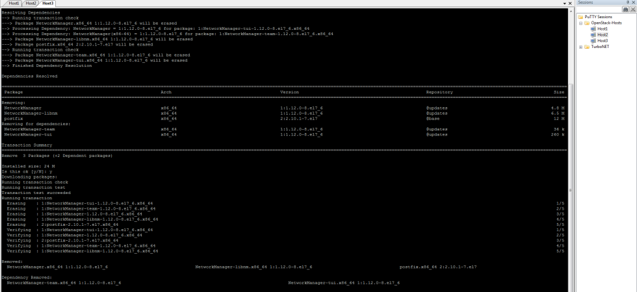Viewport: 637px width, 292px height.
Task: Click the 'Repository' column header
Action: pos(439,92)
